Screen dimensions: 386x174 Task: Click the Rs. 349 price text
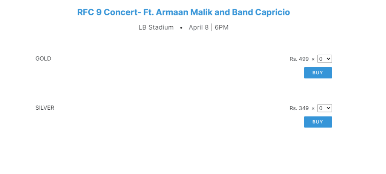point(299,108)
